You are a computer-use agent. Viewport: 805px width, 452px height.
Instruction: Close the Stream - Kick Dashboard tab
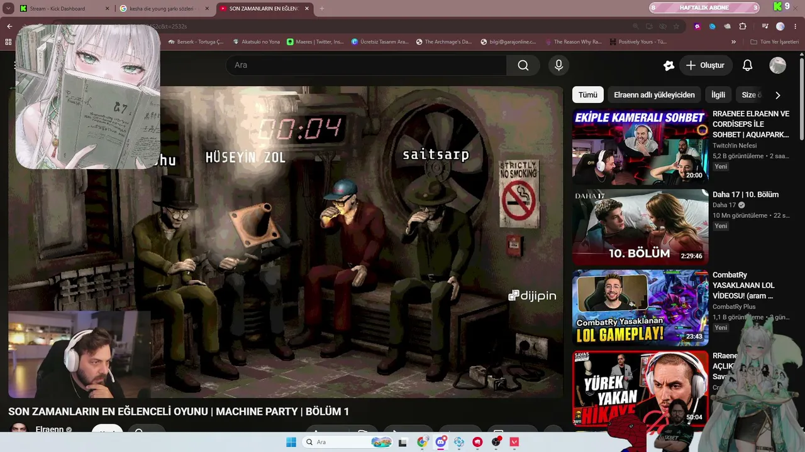pyautogui.click(x=107, y=9)
